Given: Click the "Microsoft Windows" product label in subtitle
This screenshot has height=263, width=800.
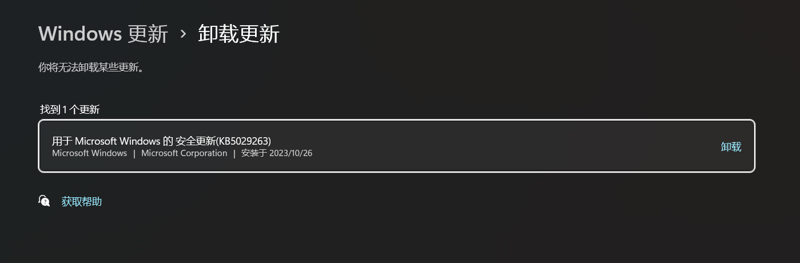Looking at the screenshot, I should [89, 153].
